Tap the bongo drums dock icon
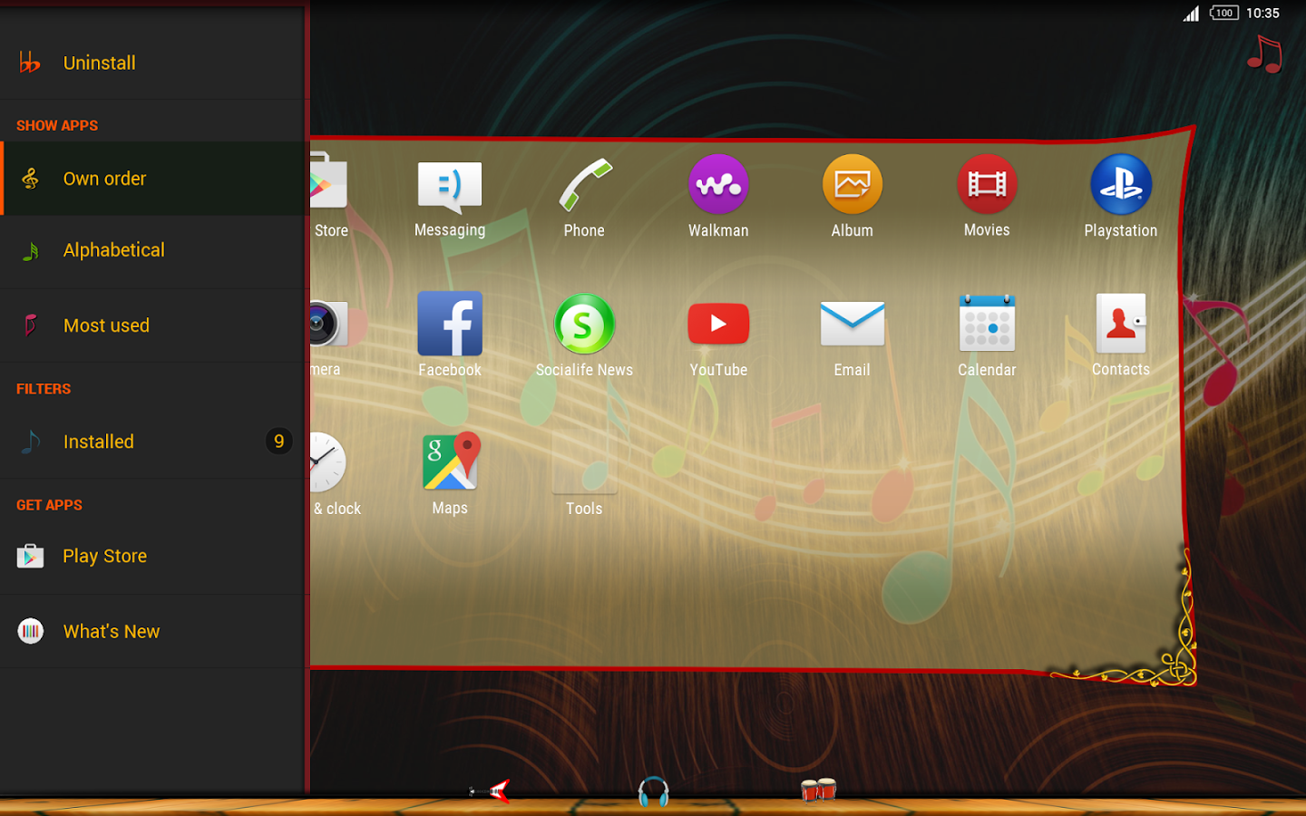Screen dimensions: 1306x816 (818, 790)
